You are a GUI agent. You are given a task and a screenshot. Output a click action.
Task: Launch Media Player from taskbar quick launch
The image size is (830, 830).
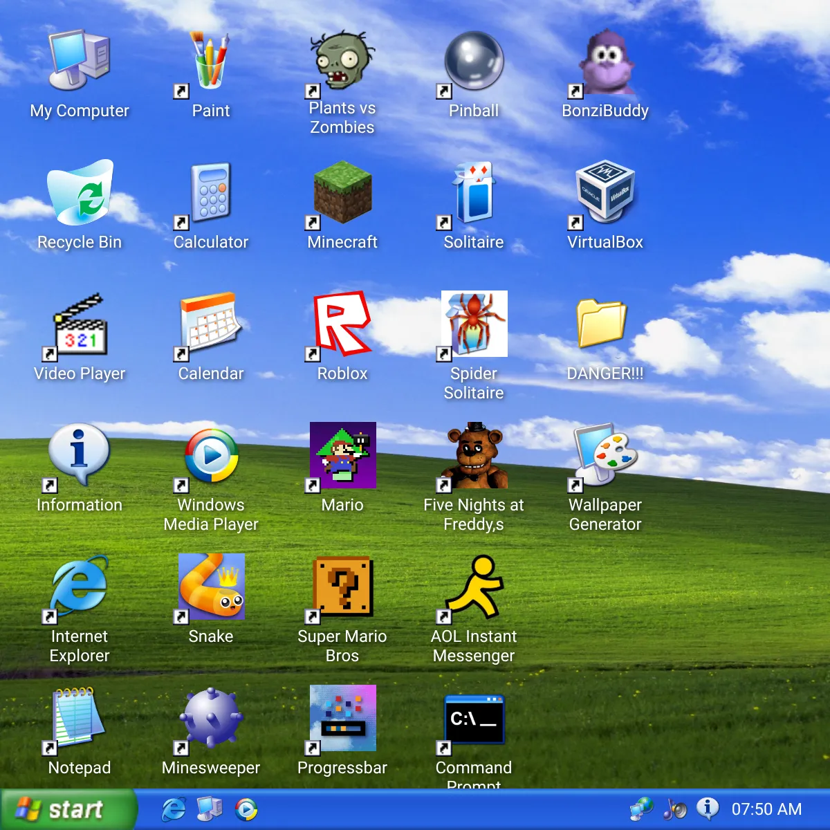point(246,809)
